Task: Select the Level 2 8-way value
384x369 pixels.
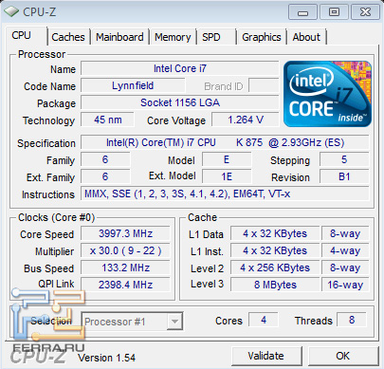Action: click(x=345, y=268)
